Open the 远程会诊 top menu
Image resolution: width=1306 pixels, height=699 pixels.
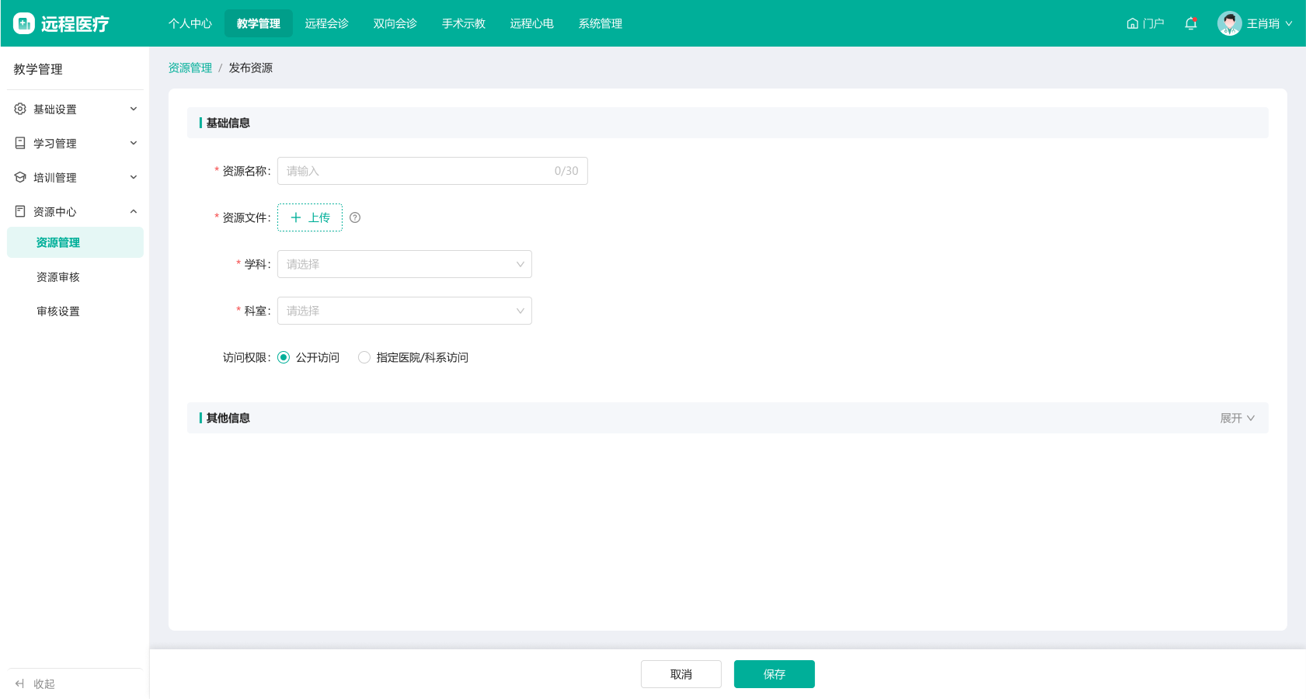point(326,23)
